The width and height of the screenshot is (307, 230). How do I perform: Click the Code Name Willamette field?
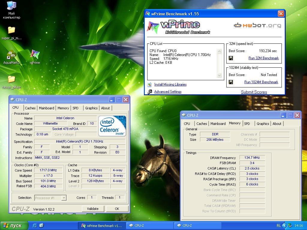[x=50, y=123]
